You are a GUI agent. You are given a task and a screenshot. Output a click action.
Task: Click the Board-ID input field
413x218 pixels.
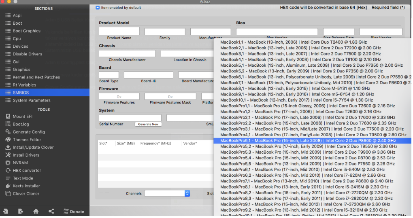click(x=149, y=75)
